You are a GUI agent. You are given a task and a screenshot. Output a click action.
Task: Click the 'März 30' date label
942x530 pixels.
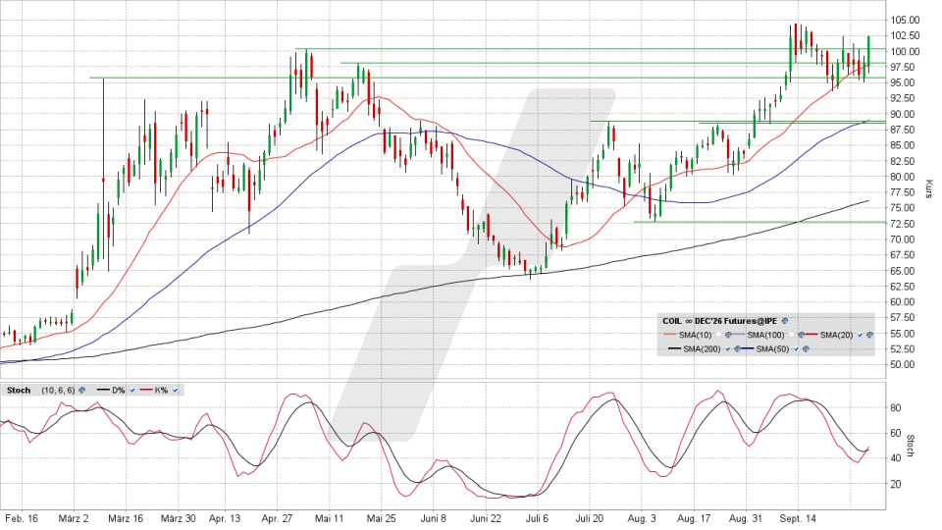pyautogui.click(x=179, y=518)
